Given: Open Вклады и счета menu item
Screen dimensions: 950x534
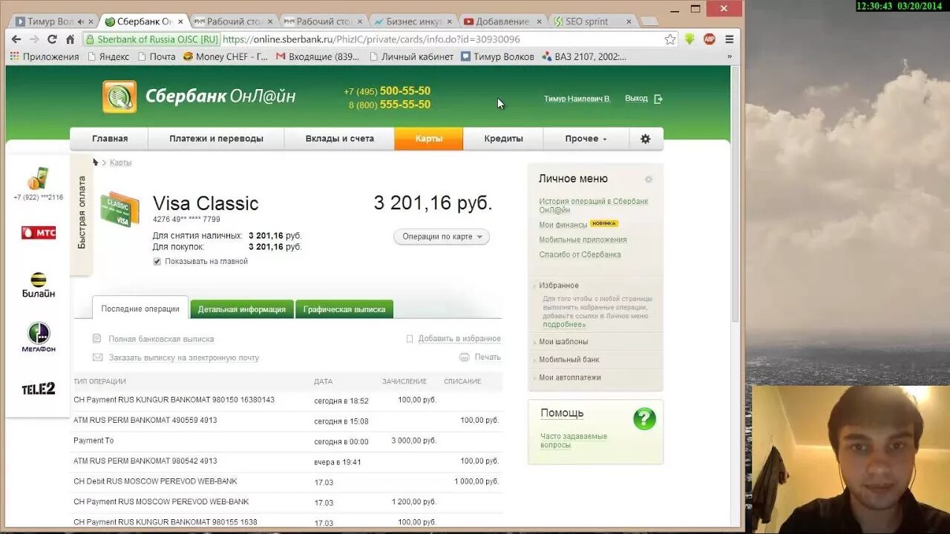Looking at the screenshot, I should 340,139.
